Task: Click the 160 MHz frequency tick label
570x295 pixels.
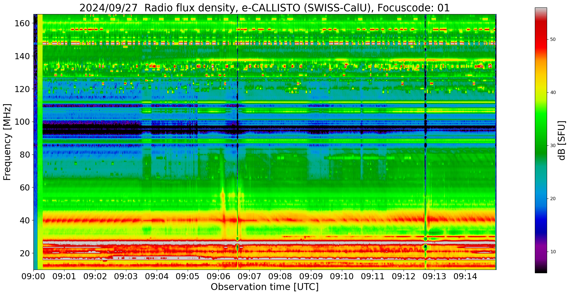Action: click(22, 24)
